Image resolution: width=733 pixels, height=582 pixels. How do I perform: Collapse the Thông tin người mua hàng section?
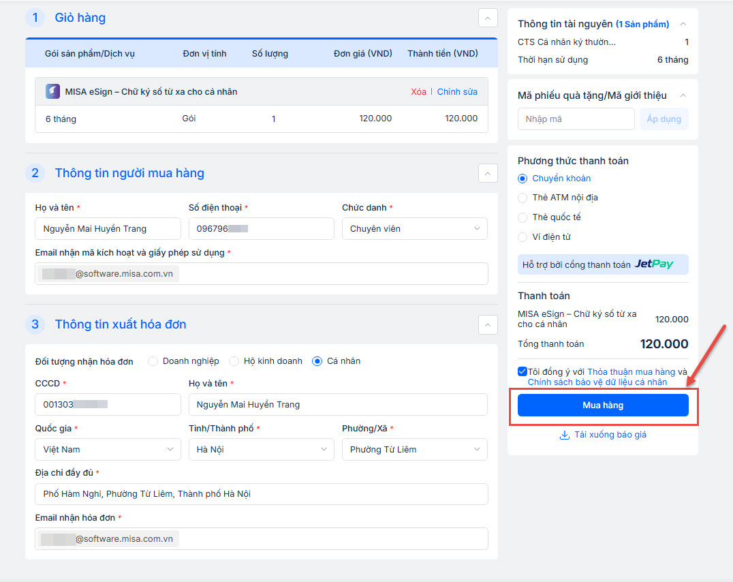tap(488, 173)
